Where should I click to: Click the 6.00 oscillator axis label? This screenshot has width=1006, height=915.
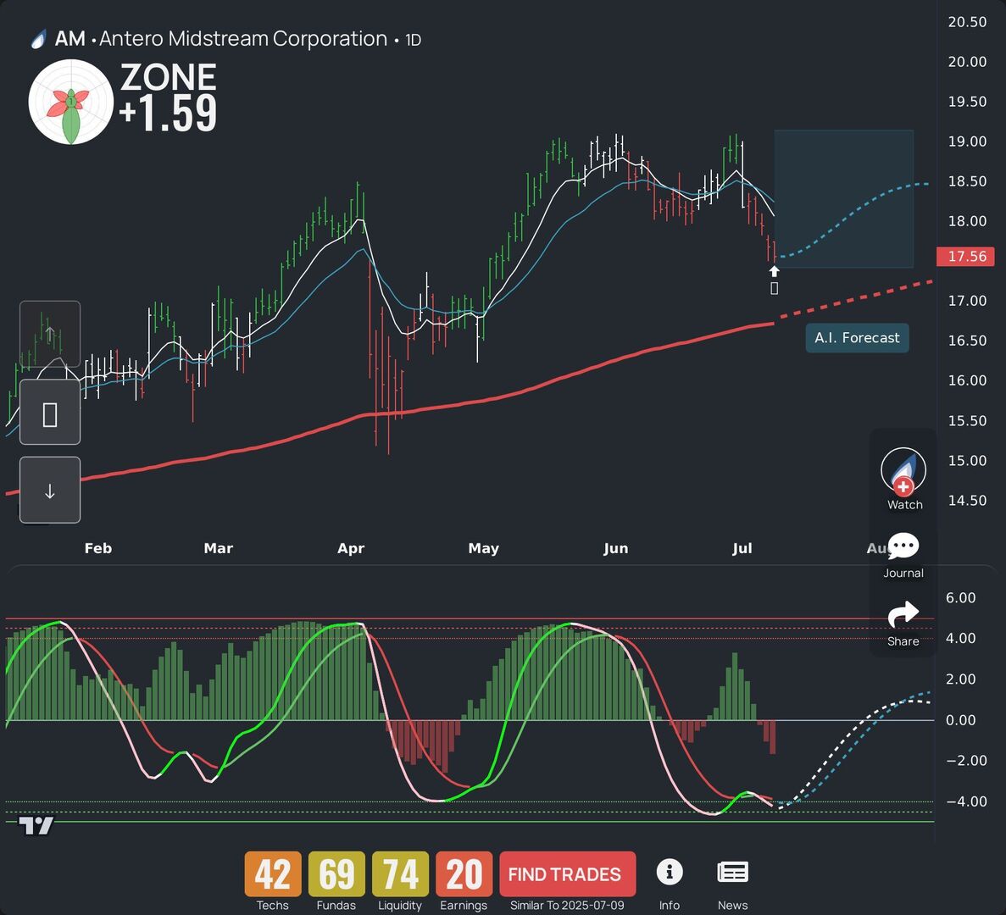point(960,597)
